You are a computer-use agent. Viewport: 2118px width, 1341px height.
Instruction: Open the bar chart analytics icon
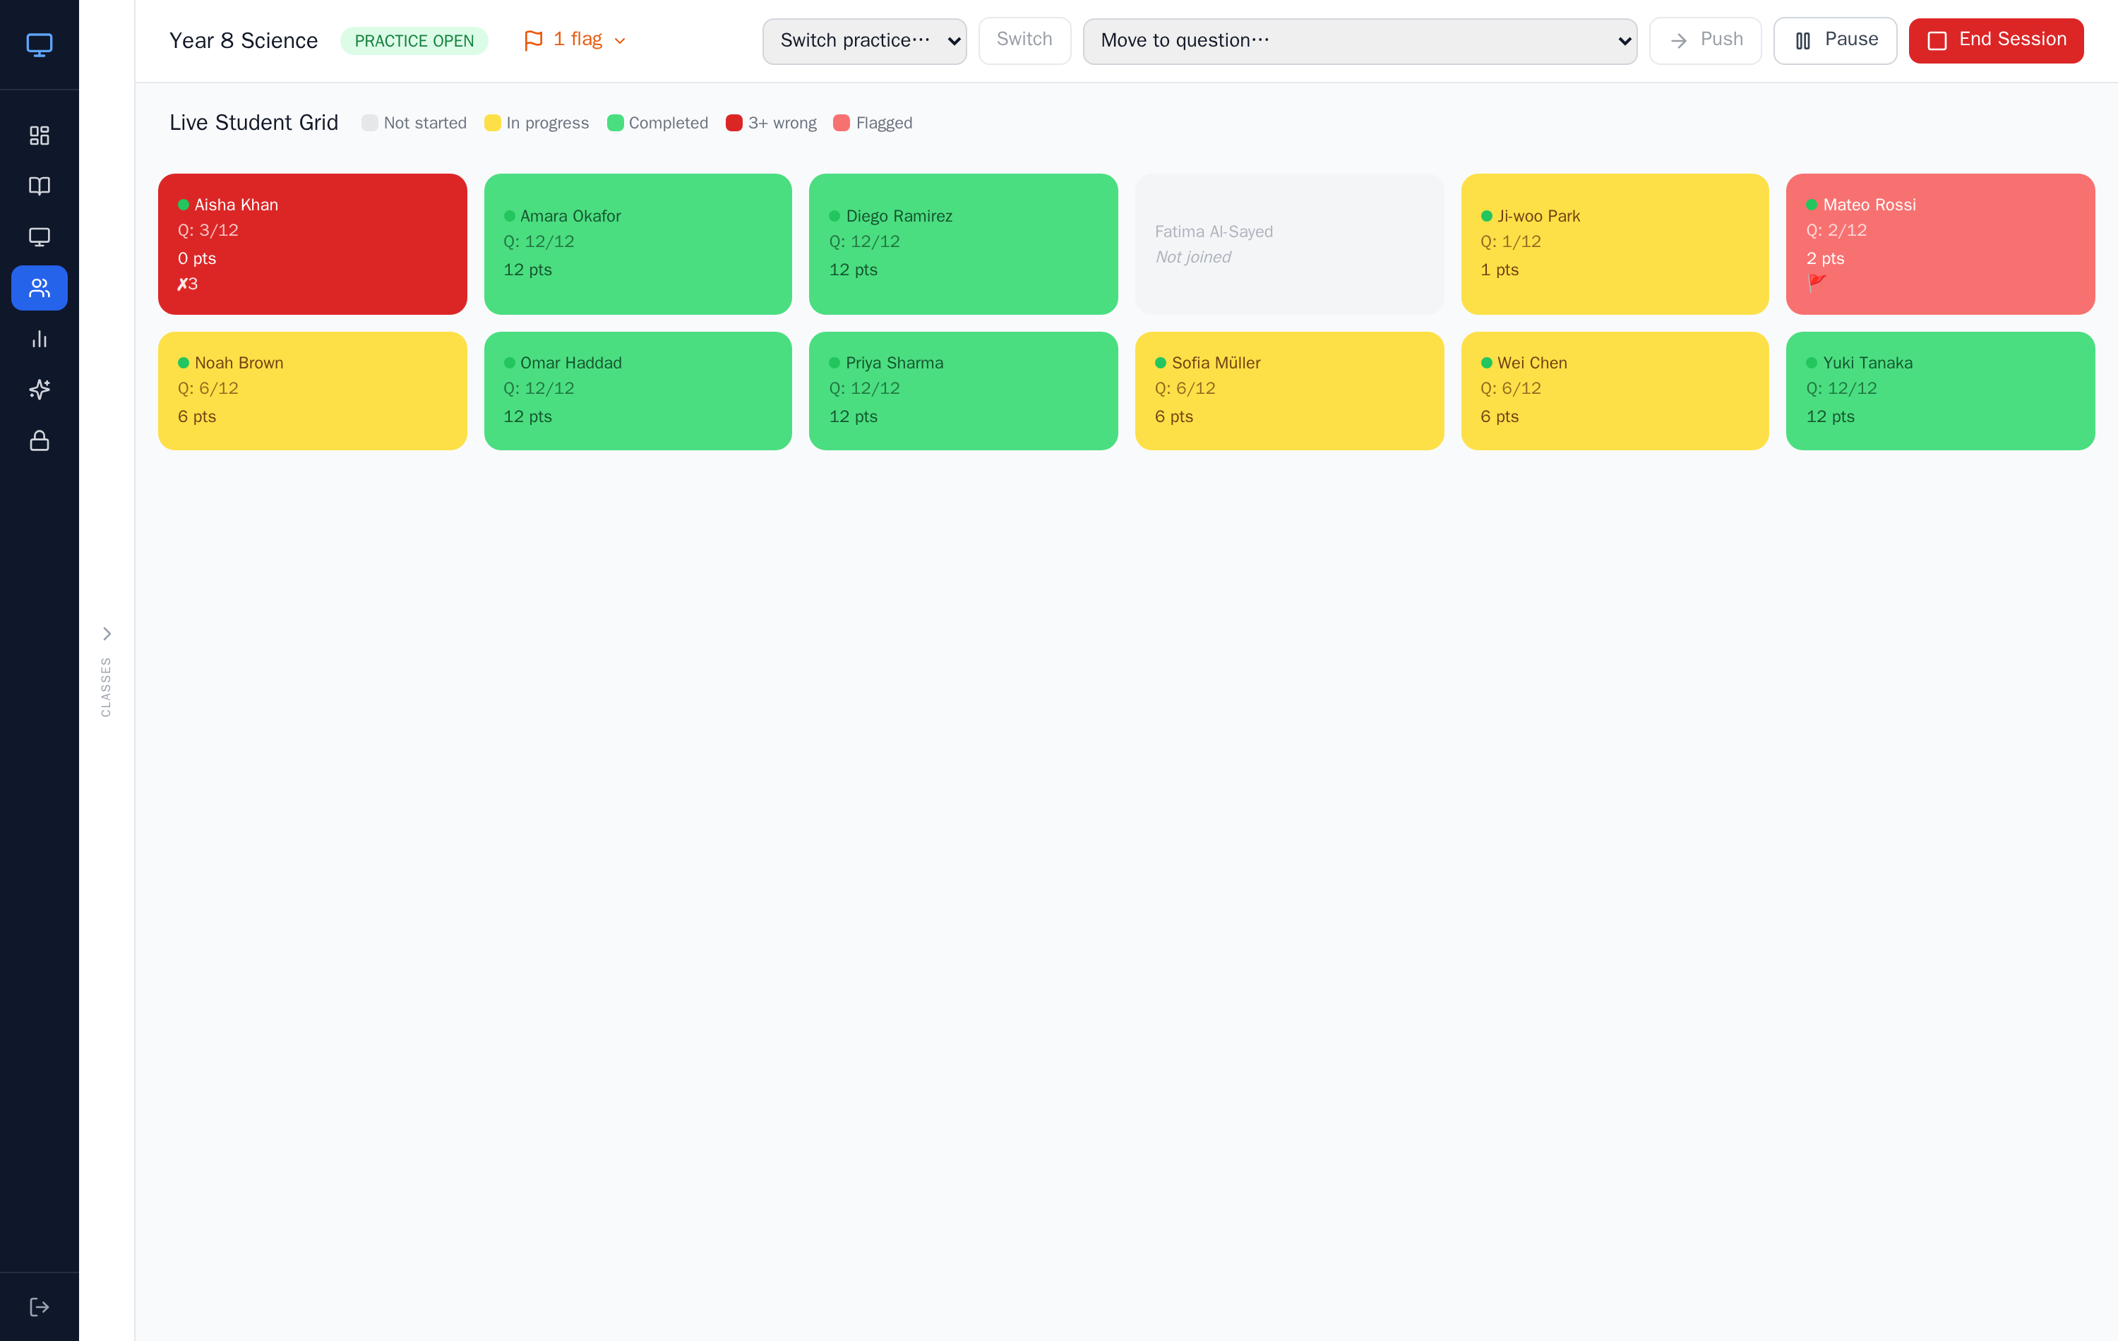(x=40, y=339)
